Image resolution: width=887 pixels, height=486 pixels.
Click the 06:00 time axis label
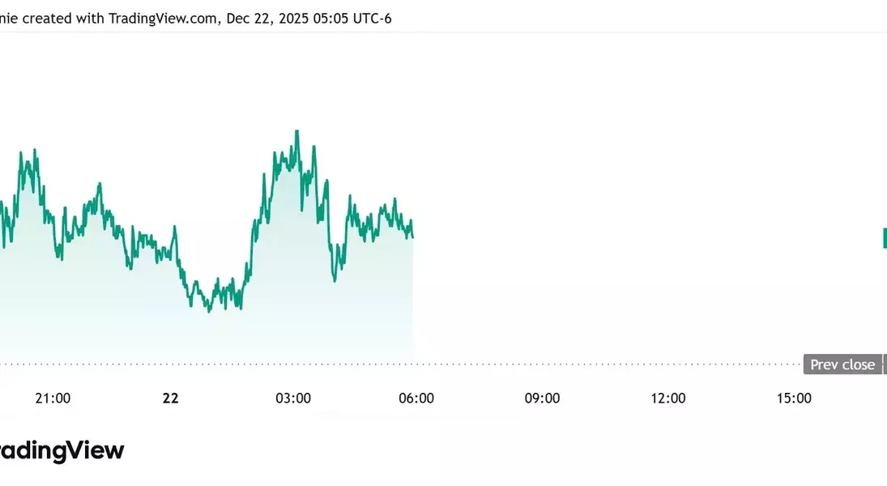tap(416, 398)
